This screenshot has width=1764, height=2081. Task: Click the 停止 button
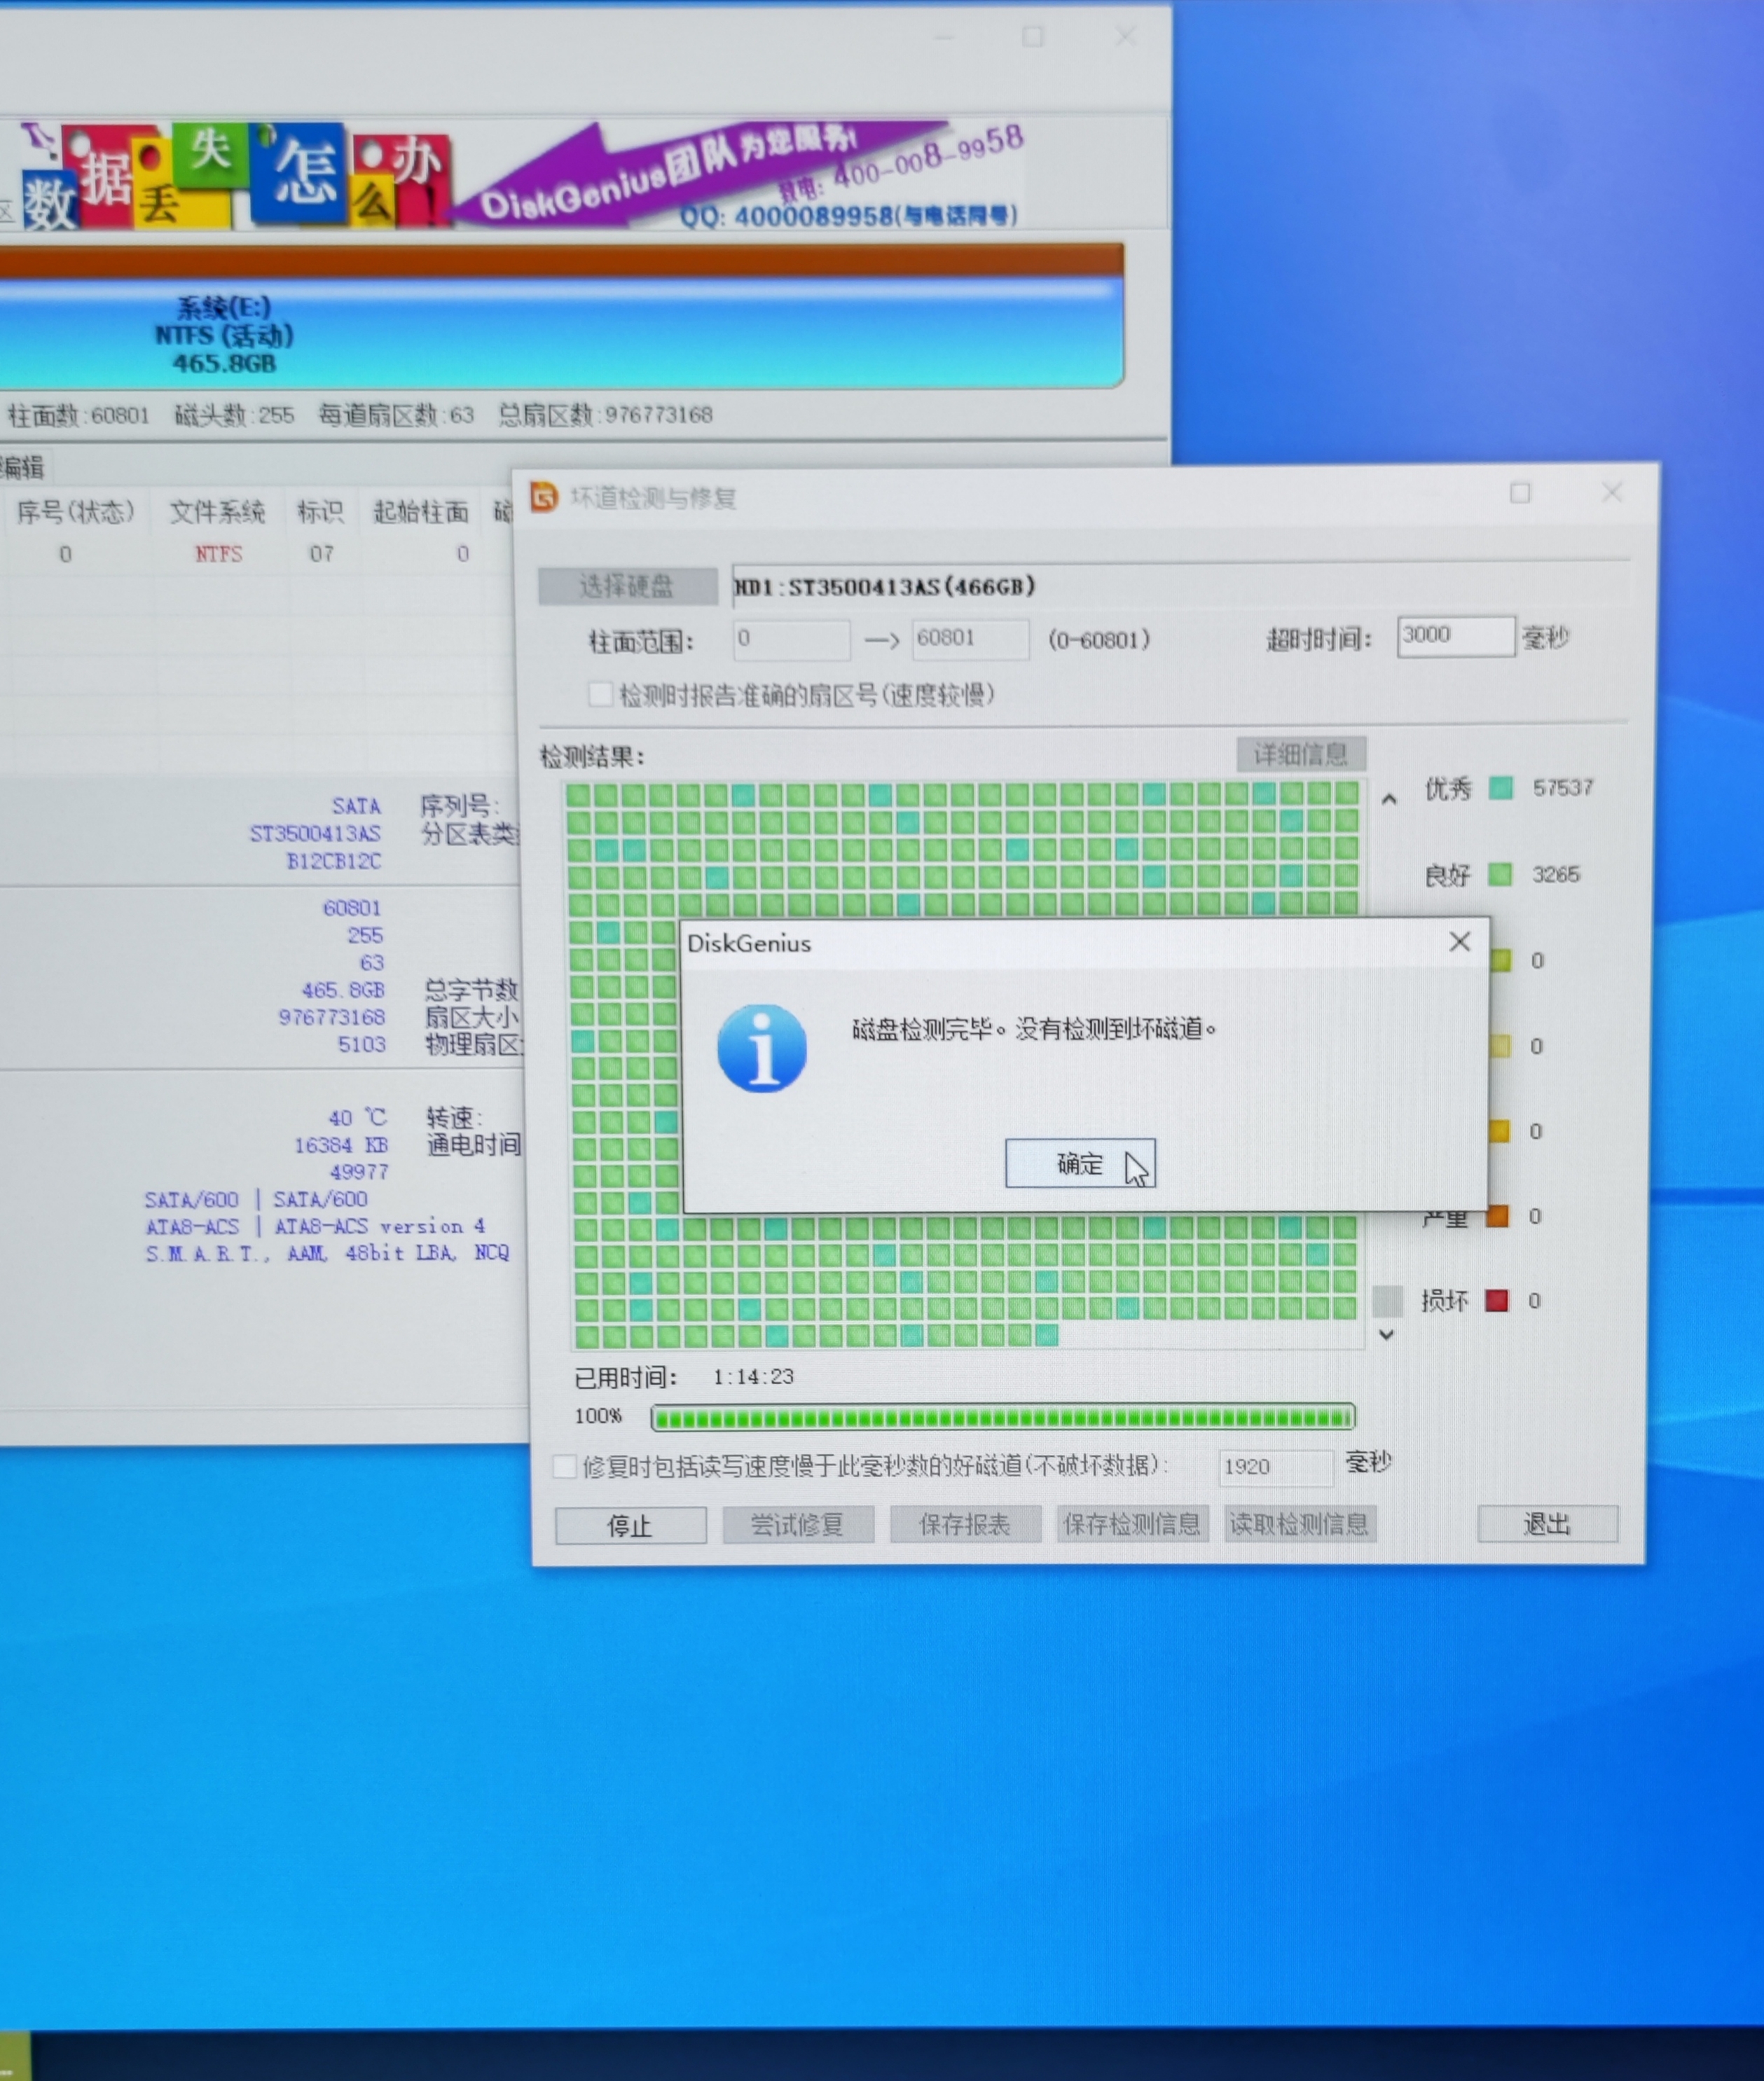click(630, 1526)
